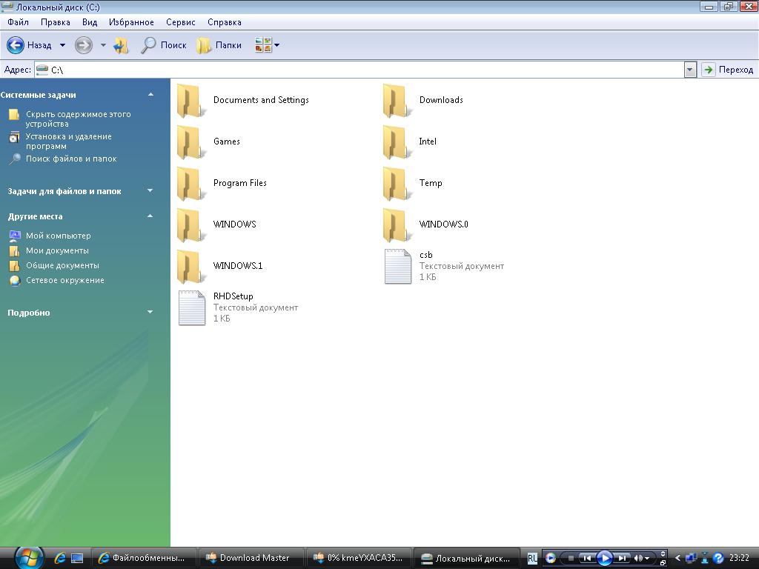The image size is (759, 569).
Task: Open the media player volume dropdown arrow
Action: coord(647,559)
